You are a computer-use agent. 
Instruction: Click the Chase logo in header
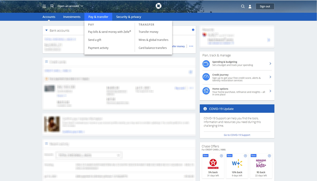pyautogui.click(x=158, y=6)
